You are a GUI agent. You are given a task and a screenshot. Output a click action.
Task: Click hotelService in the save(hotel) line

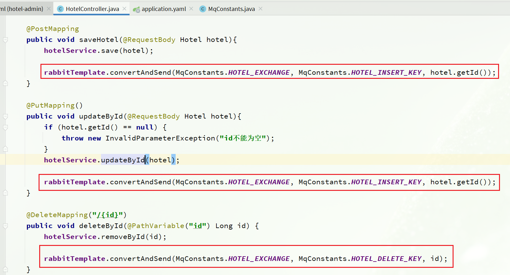point(70,51)
